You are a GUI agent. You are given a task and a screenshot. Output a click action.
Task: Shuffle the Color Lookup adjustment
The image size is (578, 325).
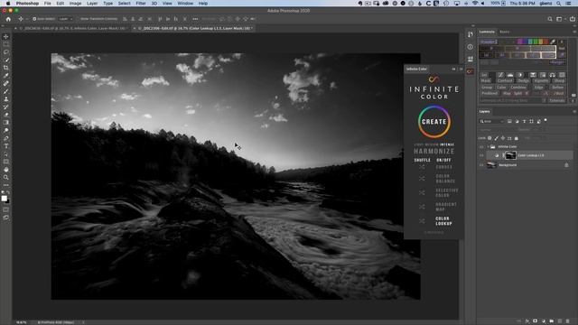click(x=422, y=220)
